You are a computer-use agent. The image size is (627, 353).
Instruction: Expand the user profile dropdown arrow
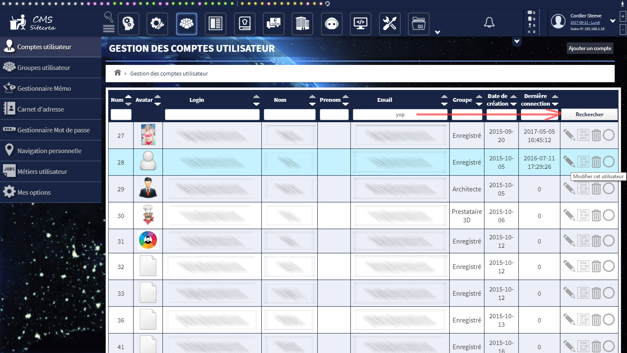click(x=613, y=21)
